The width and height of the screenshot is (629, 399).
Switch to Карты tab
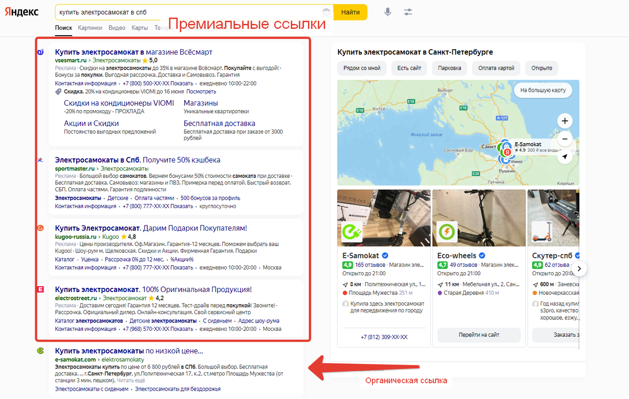tap(139, 28)
